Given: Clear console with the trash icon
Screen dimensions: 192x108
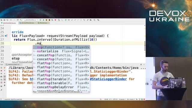Looking at the screenshot, I should (x=5, y=85).
